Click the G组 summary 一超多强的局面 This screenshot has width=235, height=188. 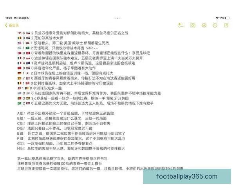pyautogui.click(x=55, y=143)
